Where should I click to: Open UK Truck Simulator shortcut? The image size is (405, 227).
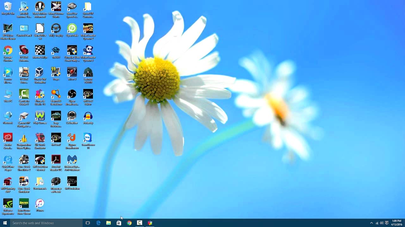pyautogui.click(x=40, y=141)
